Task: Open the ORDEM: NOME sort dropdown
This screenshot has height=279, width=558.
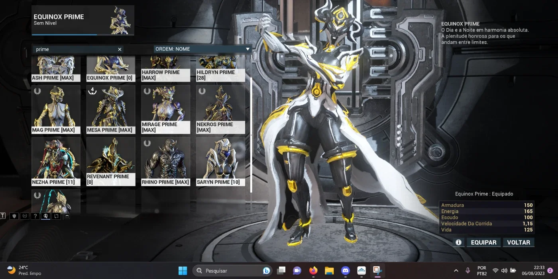Action: coord(202,49)
